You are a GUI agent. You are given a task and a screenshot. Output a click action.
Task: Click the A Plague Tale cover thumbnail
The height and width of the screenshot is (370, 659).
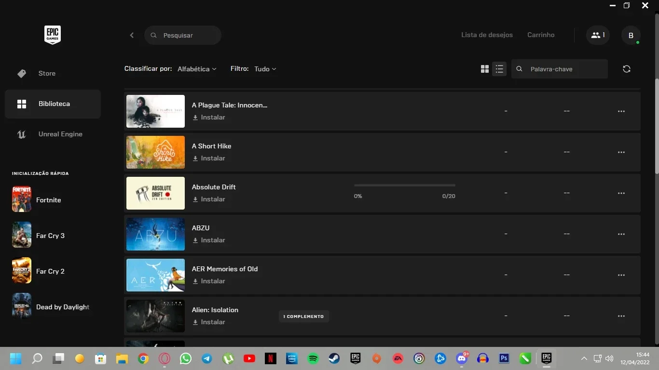[x=155, y=111]
